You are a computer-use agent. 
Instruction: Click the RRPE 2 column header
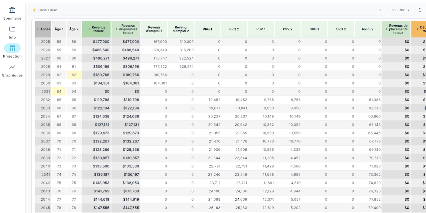[x=367, y=29]
